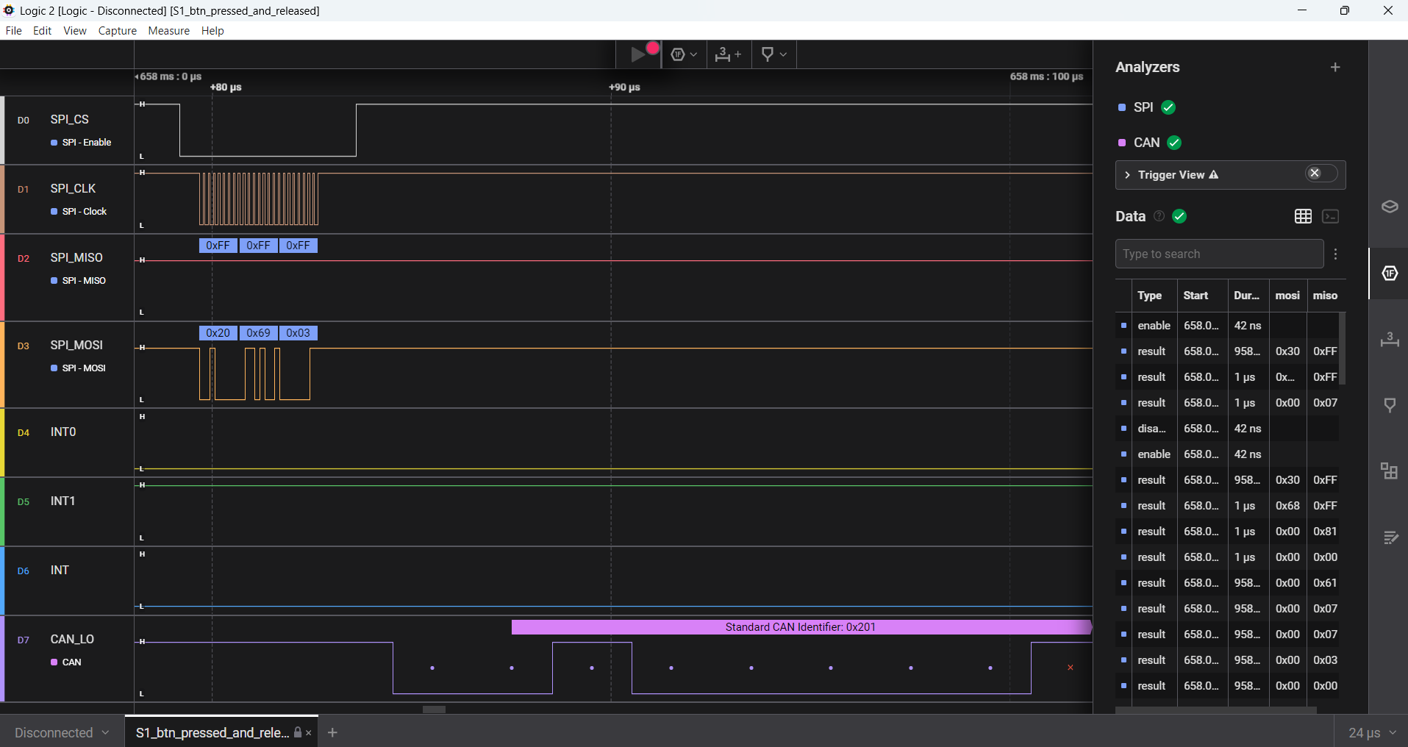This screenshot has height=747, width=1408.
Task: Open the 24 µs zoom level dropdown
Action: [1371, 732]
